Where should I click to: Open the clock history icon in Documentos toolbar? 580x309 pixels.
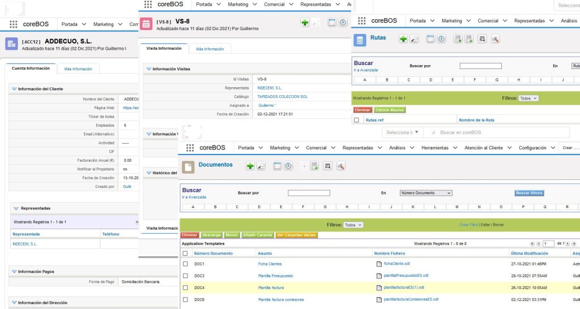pos(288,166)
